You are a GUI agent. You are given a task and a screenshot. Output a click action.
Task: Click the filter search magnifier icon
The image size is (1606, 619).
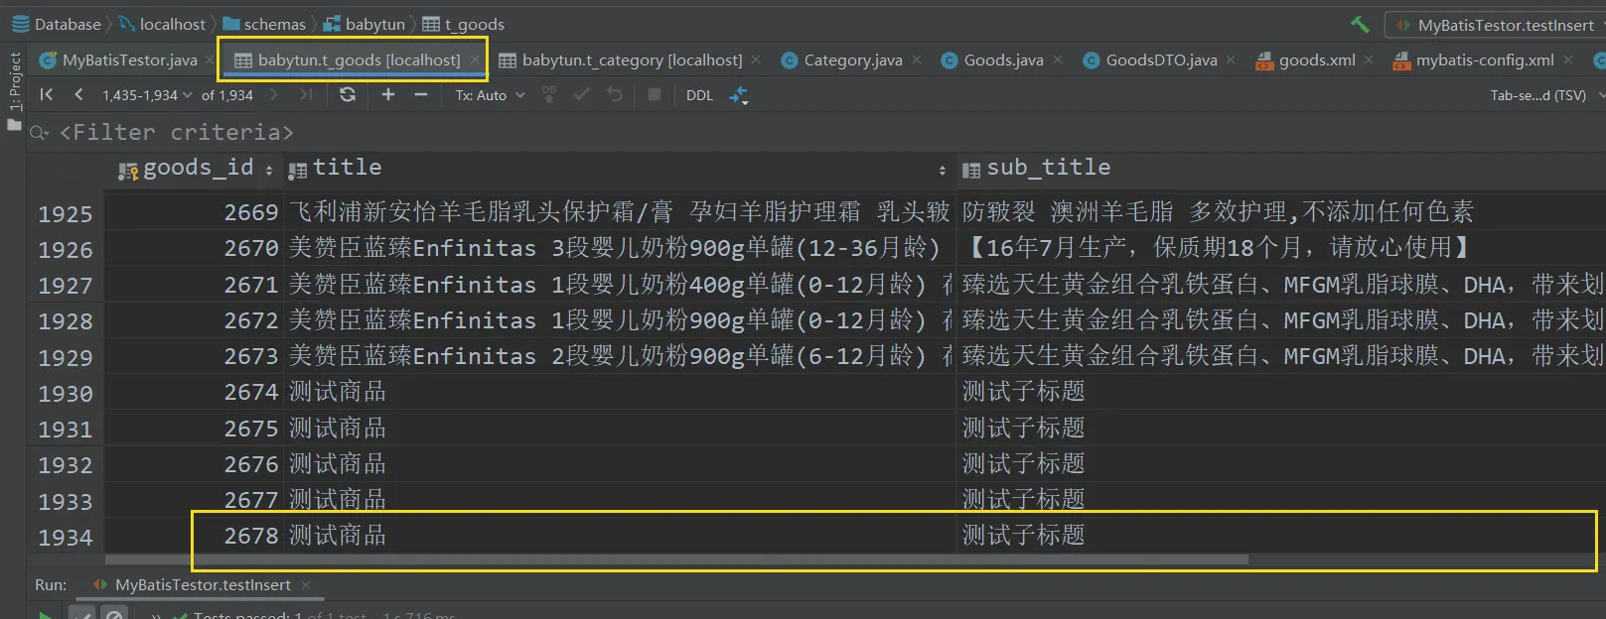point(39,132)
